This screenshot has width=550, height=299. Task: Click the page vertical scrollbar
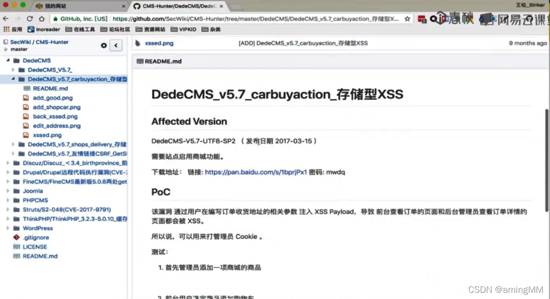(547, 160)
